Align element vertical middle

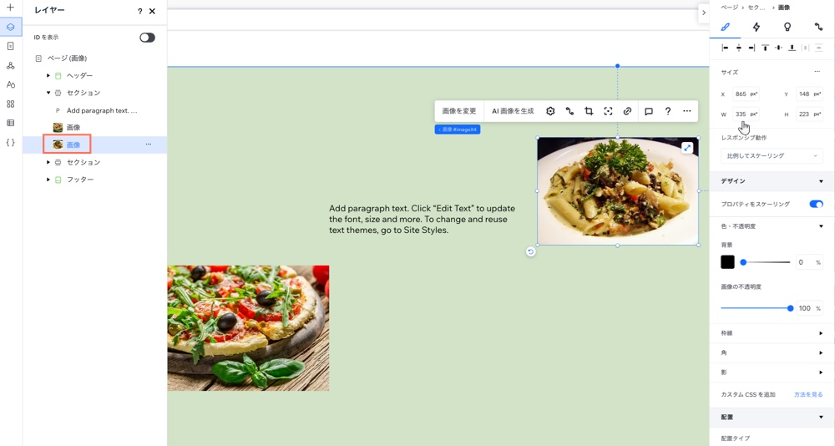pyautogui.click(x=778, y=48)
